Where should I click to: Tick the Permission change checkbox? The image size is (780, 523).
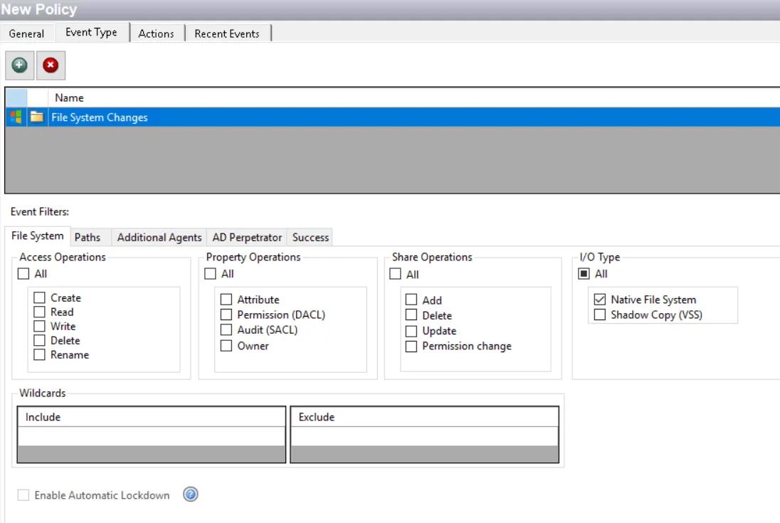click(411, 346)
